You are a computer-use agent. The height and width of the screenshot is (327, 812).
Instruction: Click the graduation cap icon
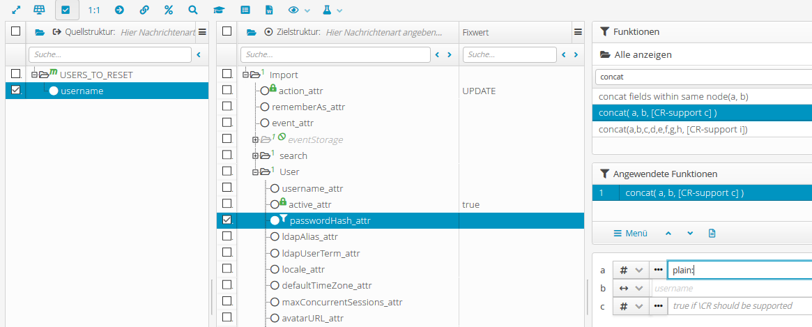click(x=219, y=10)
